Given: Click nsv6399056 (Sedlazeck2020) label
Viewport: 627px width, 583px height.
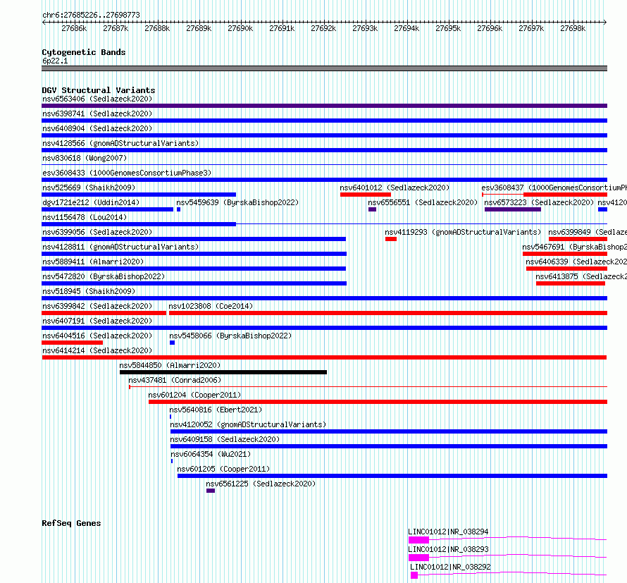Looking at the screenshot, I should pos(97,232).
